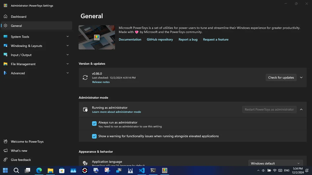Click the administrator shield icon
The height and width of the screenshot is (175, 312).
[85, 110]
